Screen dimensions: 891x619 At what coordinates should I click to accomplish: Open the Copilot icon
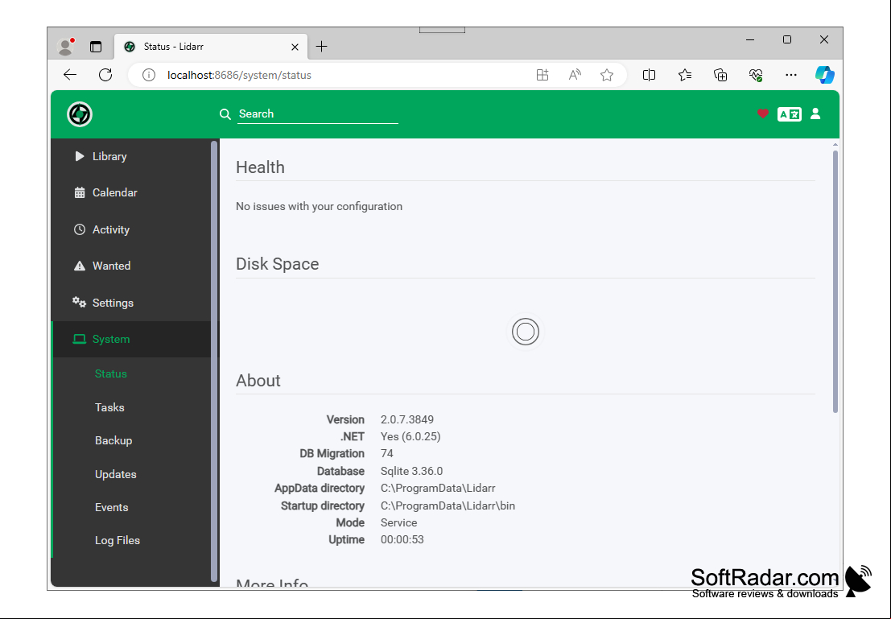824,75
